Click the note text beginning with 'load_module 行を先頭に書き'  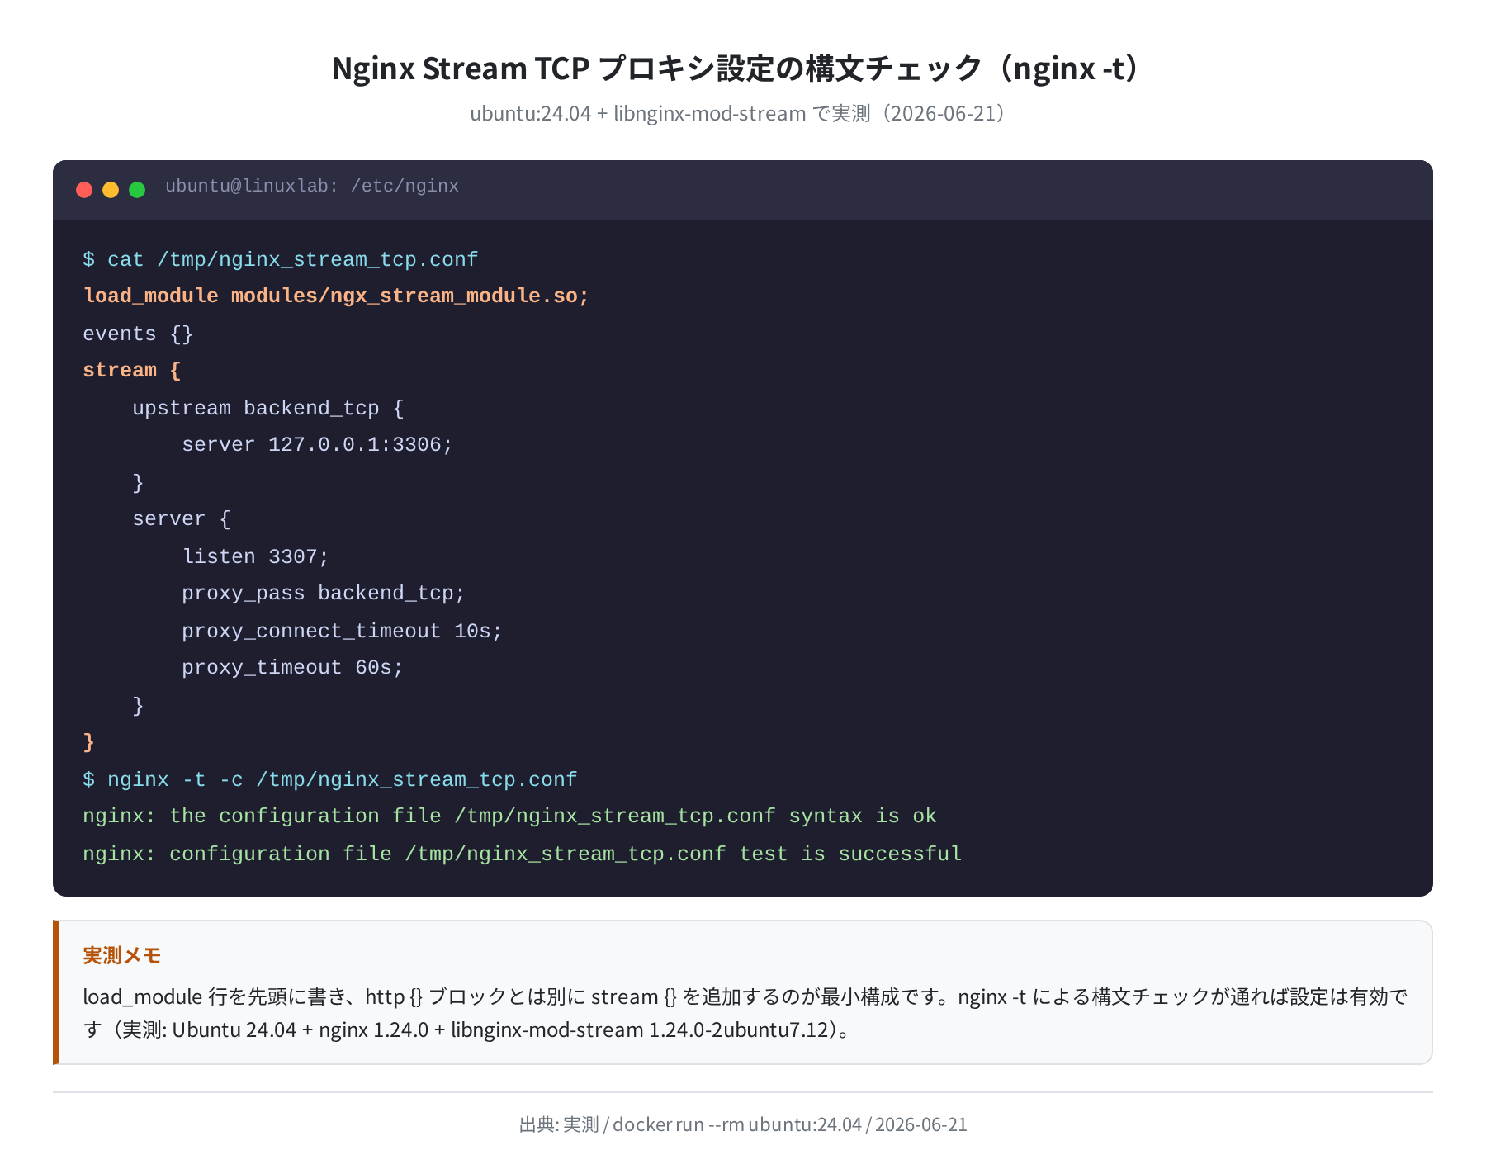coord(745,1013)
